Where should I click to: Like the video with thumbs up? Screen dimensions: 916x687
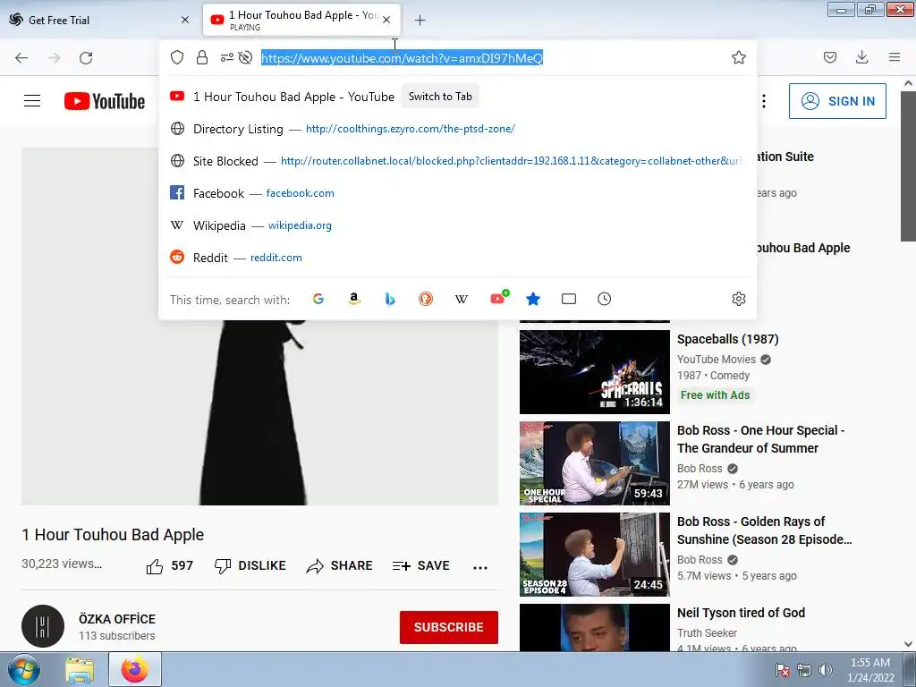[x=169, y=565]
